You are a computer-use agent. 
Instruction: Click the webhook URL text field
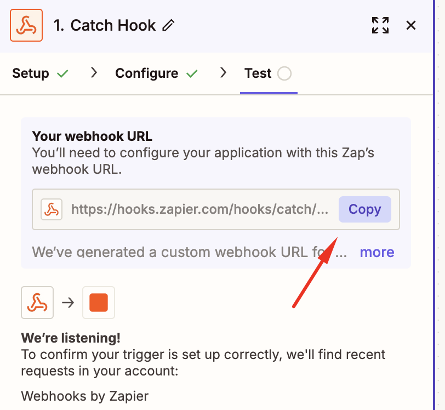pos(200,209)
